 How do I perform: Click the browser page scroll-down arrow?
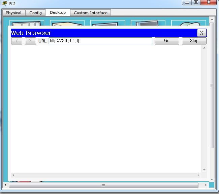(x=204, y=170)
